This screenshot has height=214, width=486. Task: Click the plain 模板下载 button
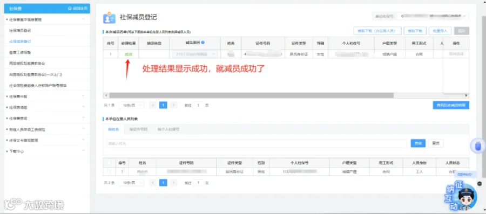(x=415, y=31)
